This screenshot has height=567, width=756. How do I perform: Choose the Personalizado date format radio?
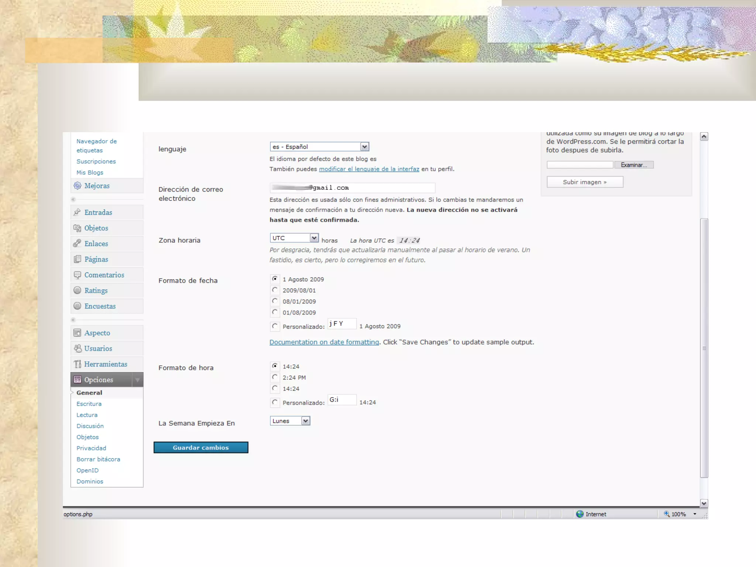[275, 326]
